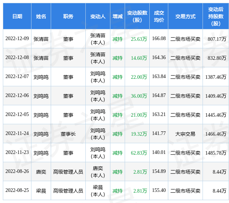
Task: Click the 大宗交易 trade method cell
Action: (185, 134)
